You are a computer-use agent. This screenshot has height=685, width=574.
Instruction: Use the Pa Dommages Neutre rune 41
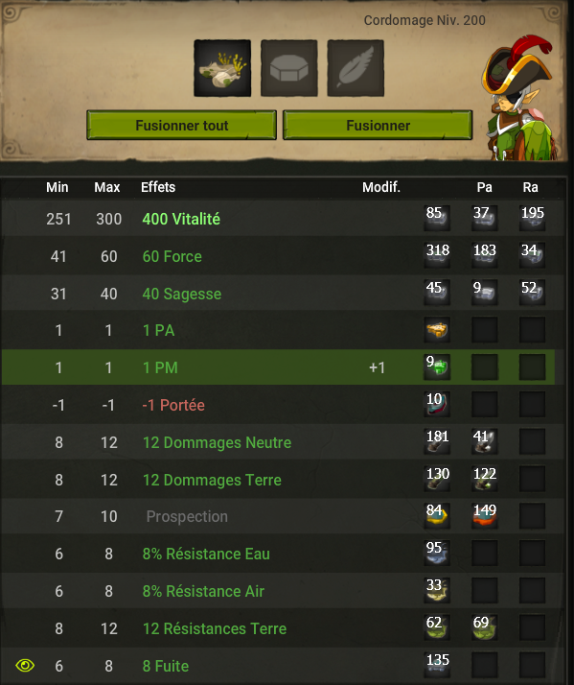pyautogui.click(x=485, y=441)
